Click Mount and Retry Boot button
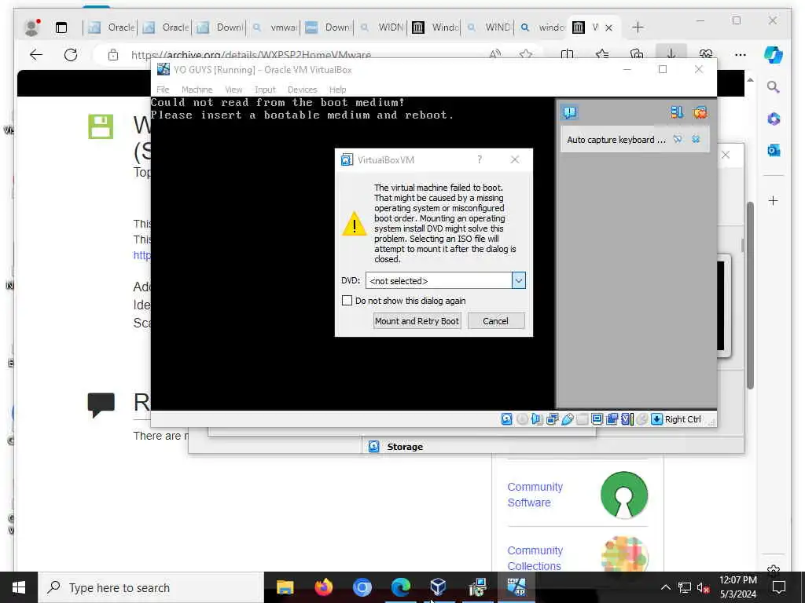Image resolution: width=805 pixels, height=603 pixels. pos(417,321)
